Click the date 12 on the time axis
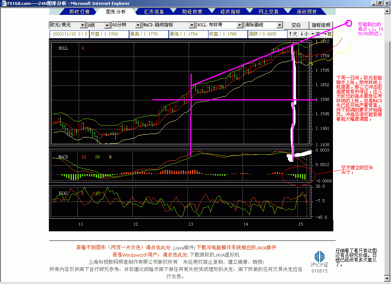Image resolution: width=391 pixels, height=284 pixels. 136,224
